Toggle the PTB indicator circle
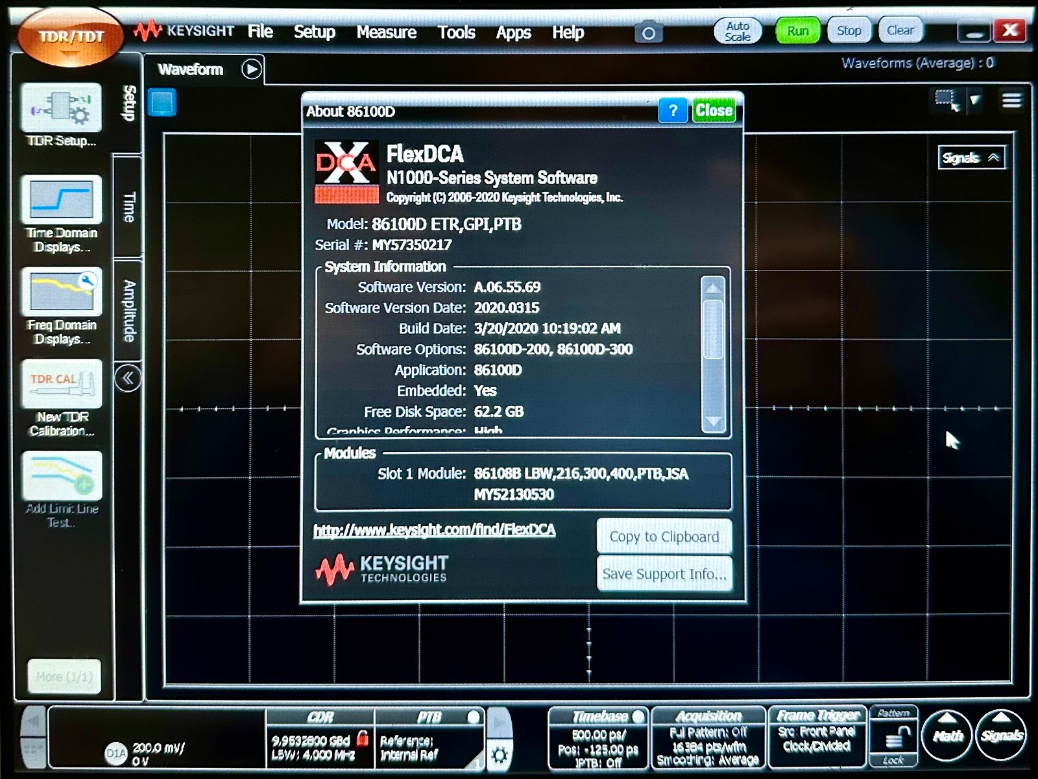This screenshot has height=779, width=1038. click(x=474, y=717)
